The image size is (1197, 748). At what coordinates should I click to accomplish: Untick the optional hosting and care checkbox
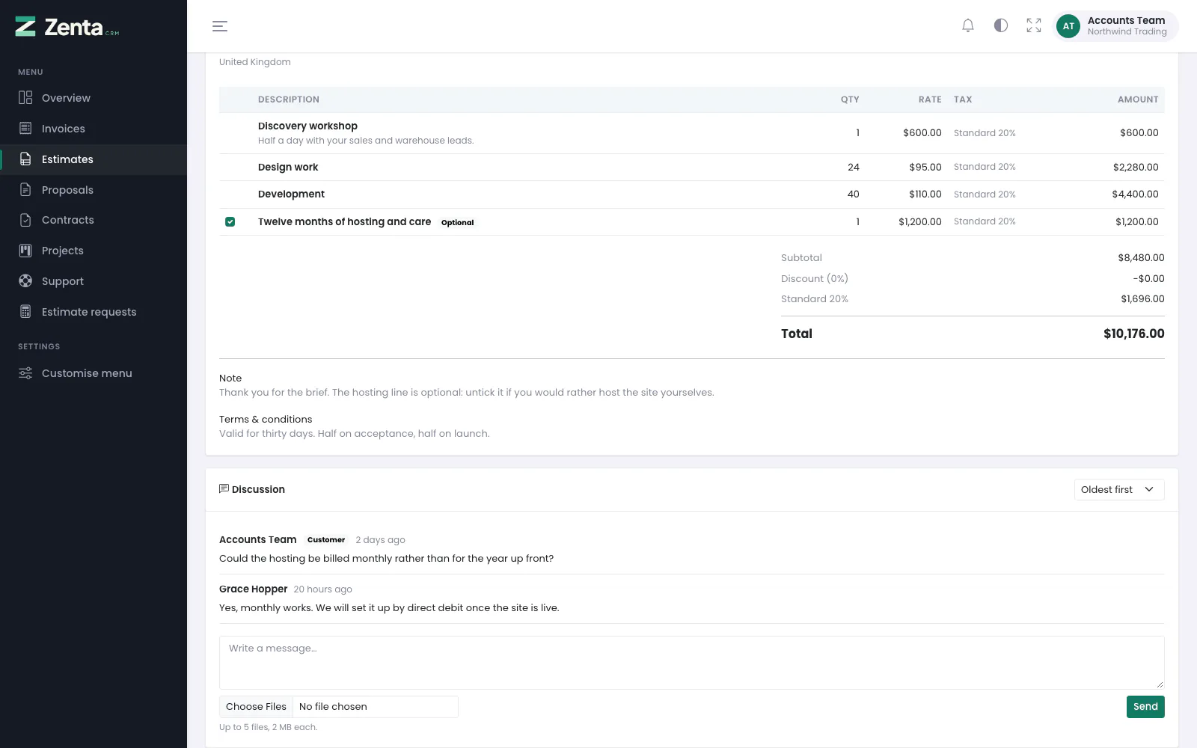pos(230,222)
